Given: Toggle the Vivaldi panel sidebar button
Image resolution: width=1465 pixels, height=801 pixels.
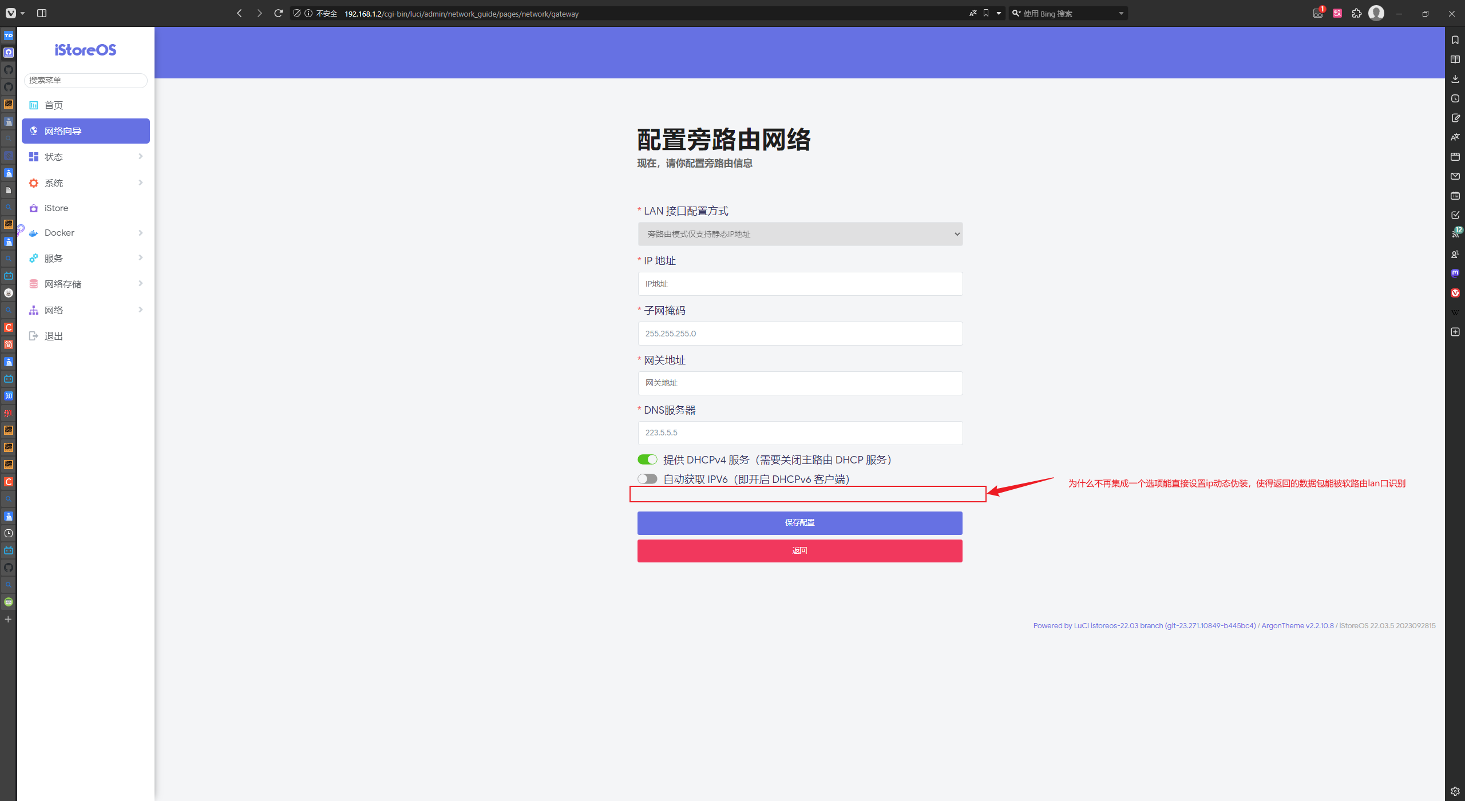Looking at the screenshot, I should coord(42,13).
